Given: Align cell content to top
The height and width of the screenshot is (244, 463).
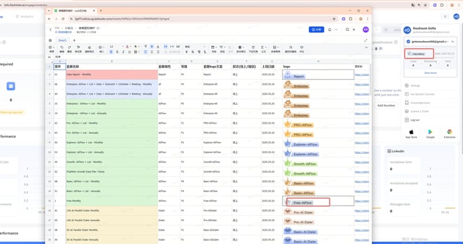Looking at the screenshot, I should click(x=145, y=46).
